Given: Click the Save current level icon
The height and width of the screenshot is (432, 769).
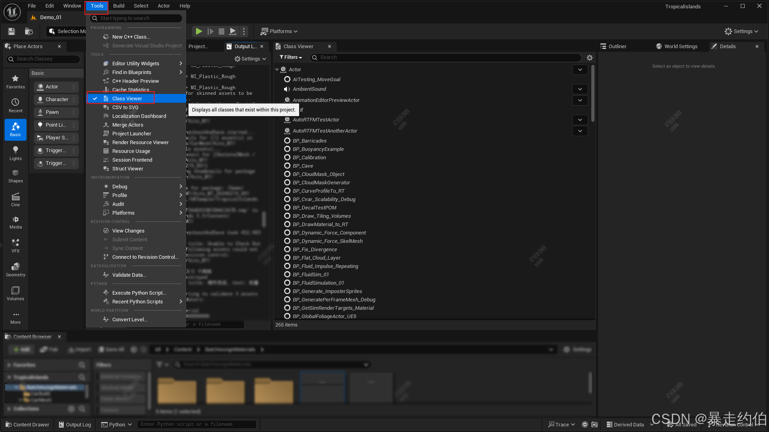Looking at the screenshot, I should [x=12, y=31].
